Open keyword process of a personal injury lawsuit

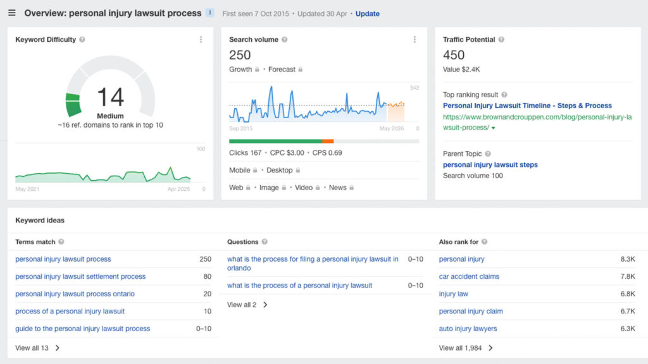pos(70,311)
